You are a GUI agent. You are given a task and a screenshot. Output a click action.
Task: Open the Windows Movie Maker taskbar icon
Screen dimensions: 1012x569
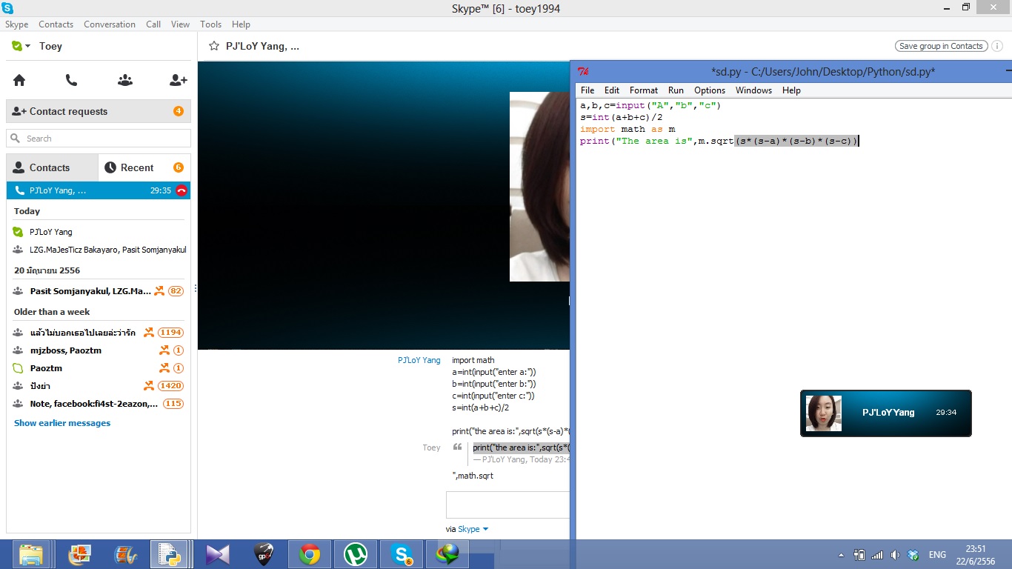125,554
